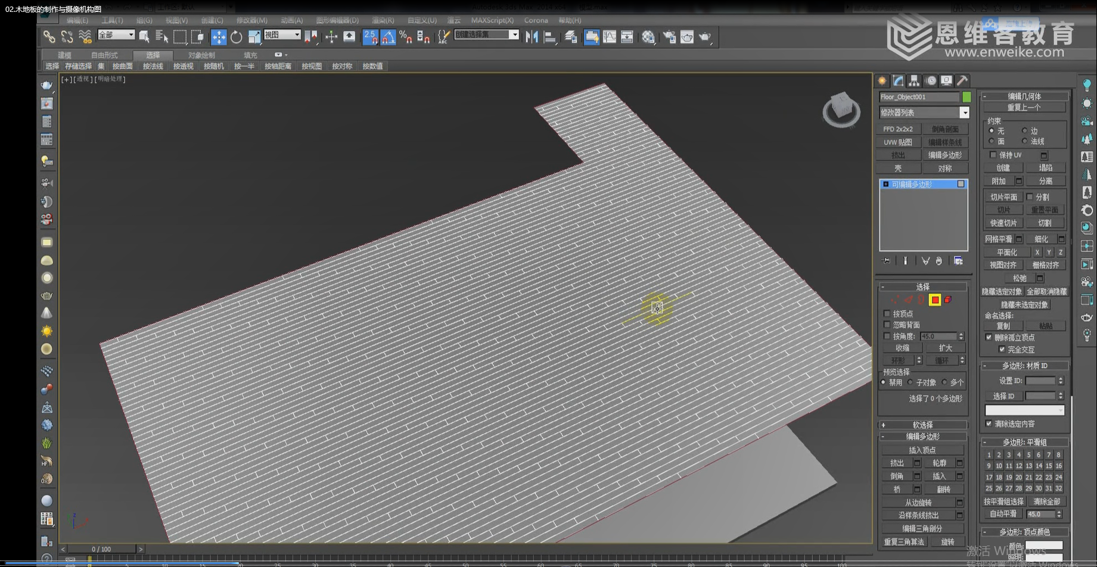The width and height of the screenshot is (1097, 567).
Task: Open the material ID name dropdown
Action: tap(1024, 410)
